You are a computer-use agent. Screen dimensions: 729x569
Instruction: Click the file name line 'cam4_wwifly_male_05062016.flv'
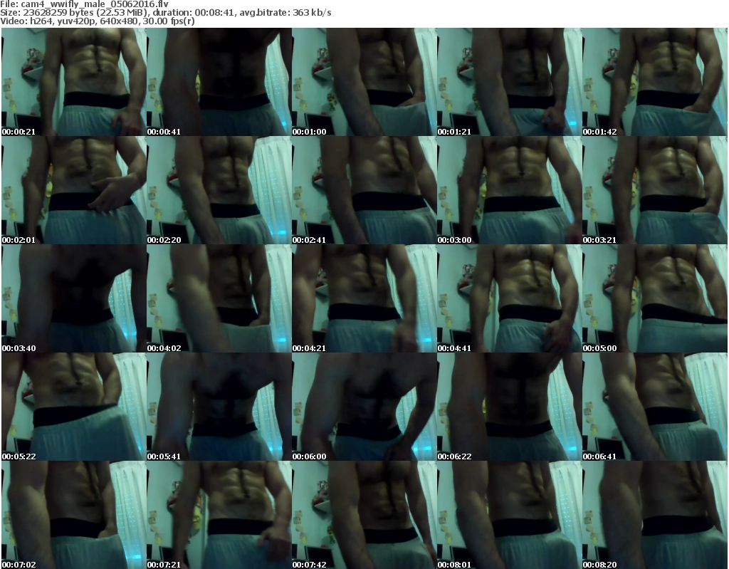coord(84,4)
